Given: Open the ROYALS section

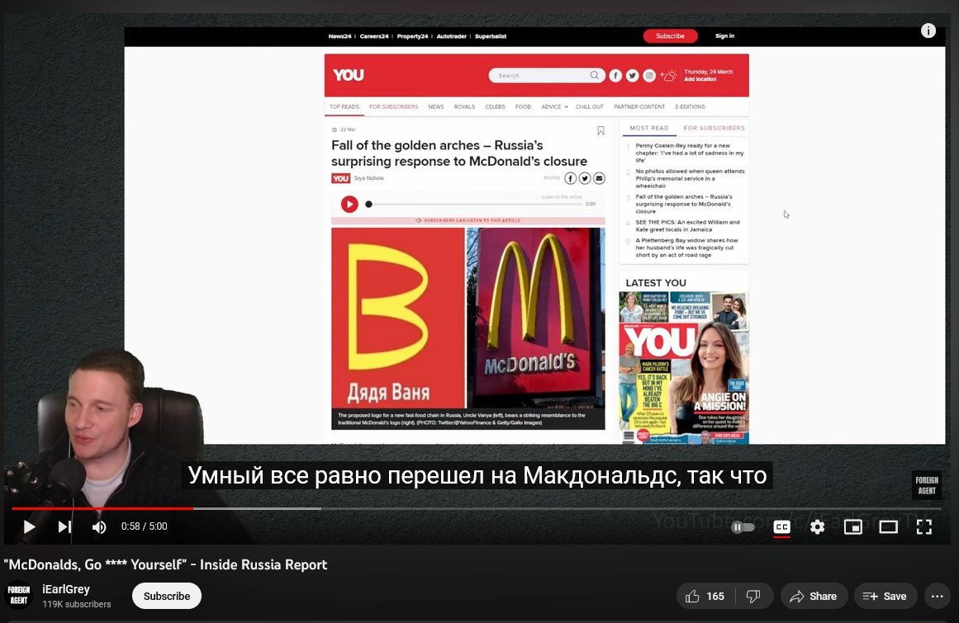Looking at the screenshot, I should pyautogui.click(x=464, y=107).
